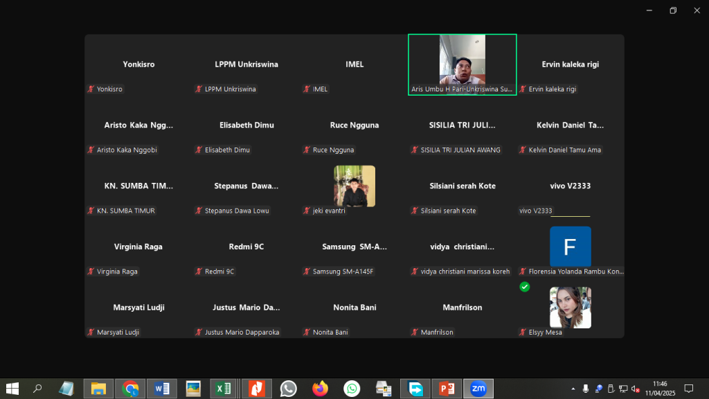709x399 pixels.
Task: Click the small vivo V2333 name label
Action: 536,211
